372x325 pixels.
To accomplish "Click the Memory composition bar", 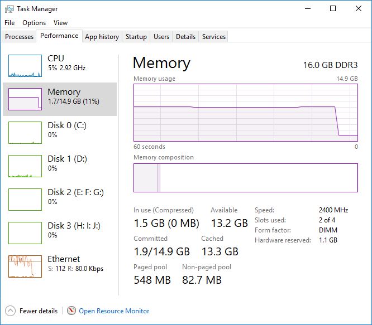I will (x=246, y=178).
